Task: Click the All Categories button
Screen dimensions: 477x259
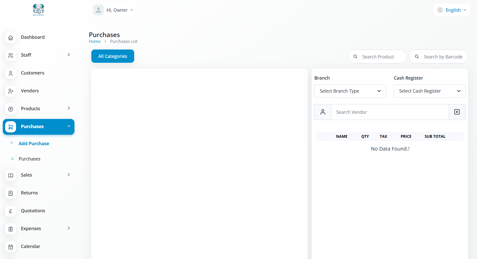Action: point(112,56)
